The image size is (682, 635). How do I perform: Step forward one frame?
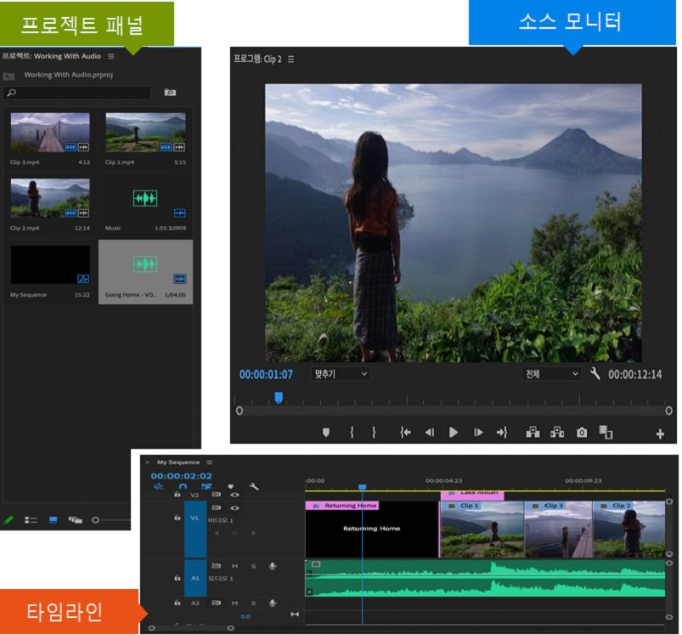pyautogui.click(x=478, y=432)
